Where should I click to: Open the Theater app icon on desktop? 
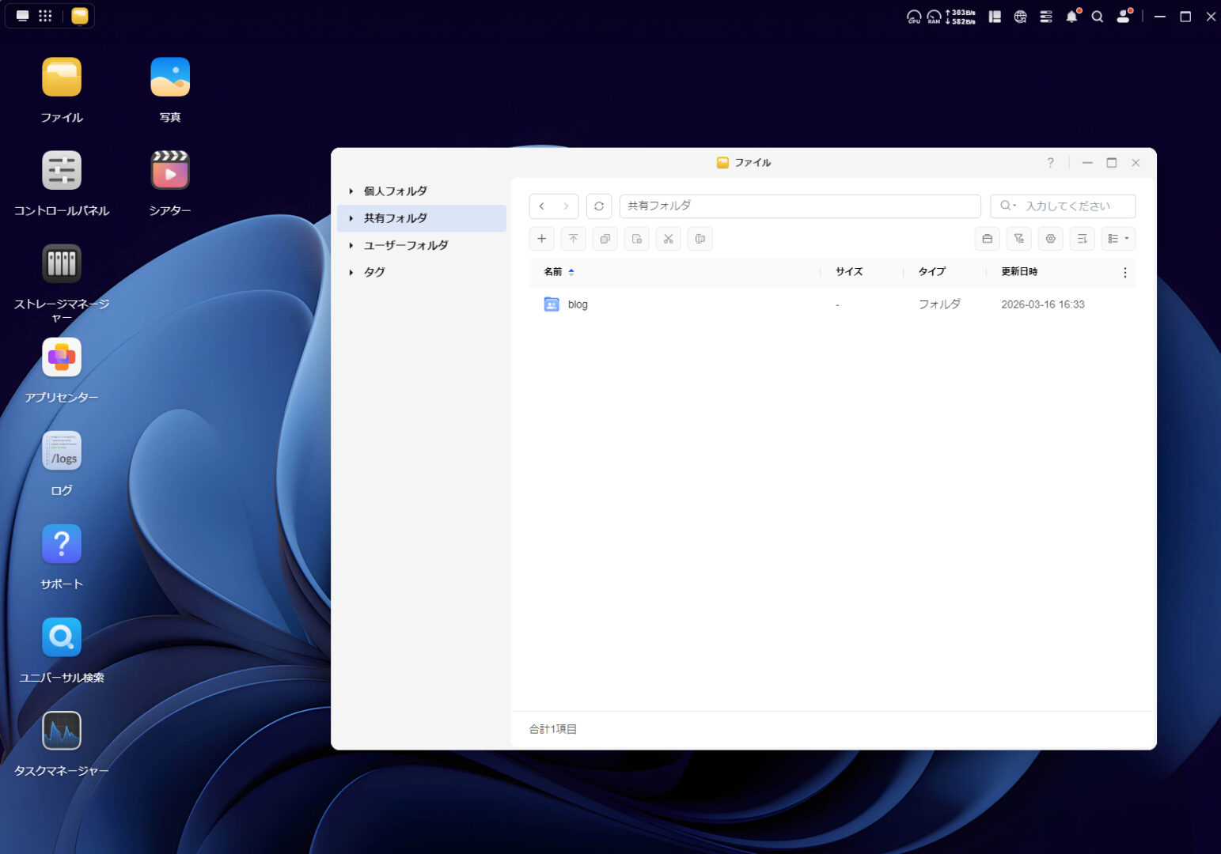(x=170, y=171)
